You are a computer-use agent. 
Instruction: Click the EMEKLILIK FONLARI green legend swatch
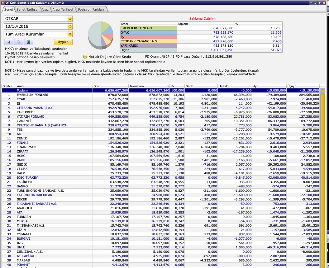(x=148, y=28)
